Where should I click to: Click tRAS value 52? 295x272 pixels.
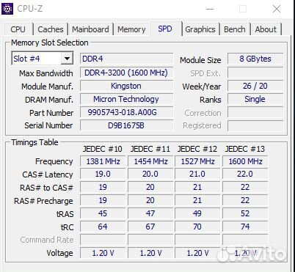245,213
